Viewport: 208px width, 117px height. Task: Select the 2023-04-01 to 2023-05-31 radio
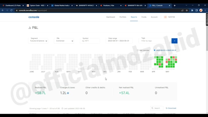154,50
